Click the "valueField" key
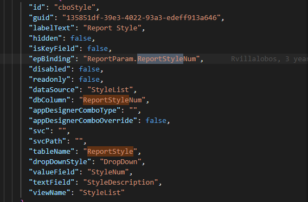The width and height of the screenshot is (308, 202). coord(54,172)
